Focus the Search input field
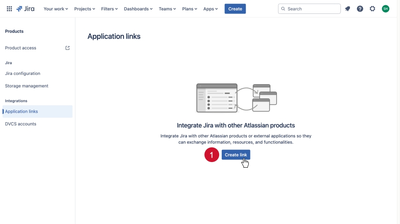The width and height of the screenshot is (400, 224). pos(309,9)
